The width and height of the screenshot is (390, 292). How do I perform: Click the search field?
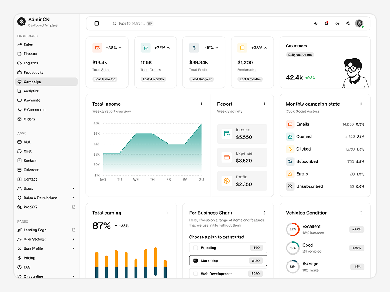pos(133,23)
